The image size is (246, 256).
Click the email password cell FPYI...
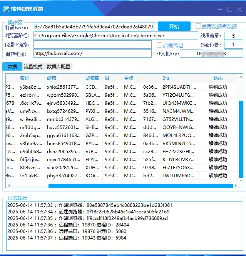tap(93, 160)
